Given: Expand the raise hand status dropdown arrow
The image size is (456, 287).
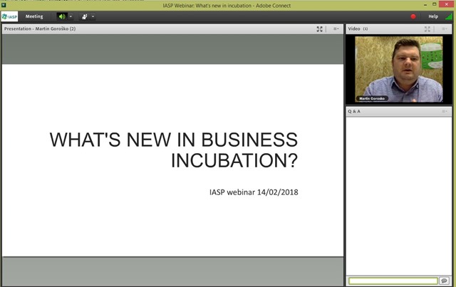Looking at the screenshot, I should click(93, 16).
